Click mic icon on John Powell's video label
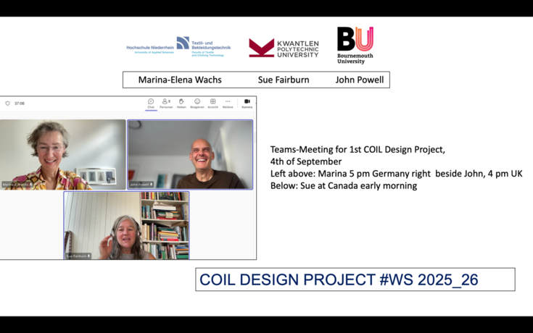This screenshot has height=333, width=533. [x=152, y=185]
